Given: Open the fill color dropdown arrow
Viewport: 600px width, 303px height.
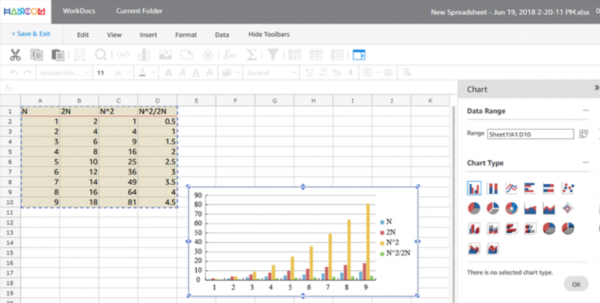Looking at the screenshot, I should click(237, 73).
